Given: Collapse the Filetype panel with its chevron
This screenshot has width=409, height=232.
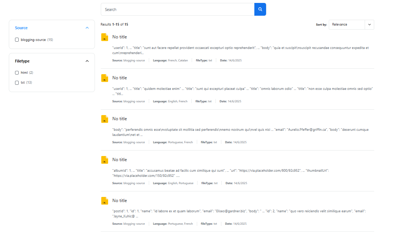Looking at the screenshot, I should tap(87, 61).
